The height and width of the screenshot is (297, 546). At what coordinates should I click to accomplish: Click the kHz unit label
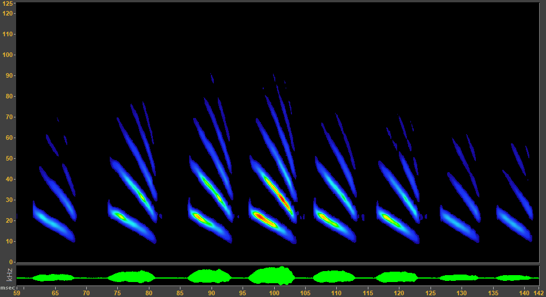click(x=9, y=275)
